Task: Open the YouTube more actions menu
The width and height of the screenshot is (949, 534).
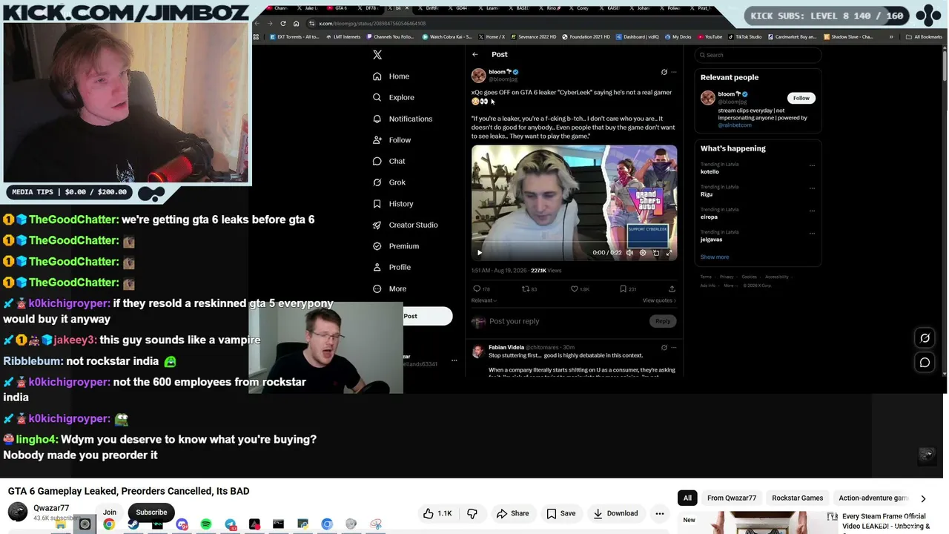Action: pyautogui.click(x=659, y=513)
